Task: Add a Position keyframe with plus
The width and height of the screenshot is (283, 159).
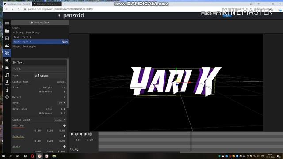Action: click(65, 125)
